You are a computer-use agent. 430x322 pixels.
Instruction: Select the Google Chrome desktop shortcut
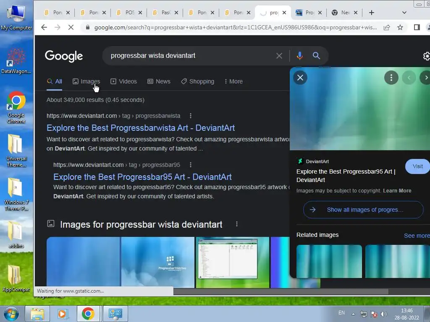tap(16, 107)
